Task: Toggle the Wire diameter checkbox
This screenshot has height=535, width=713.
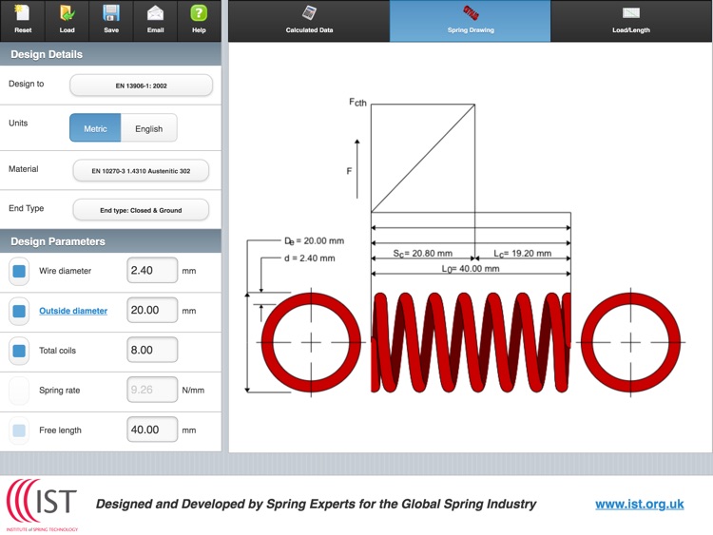Action: pyautogui.click(x=19, y=271)
